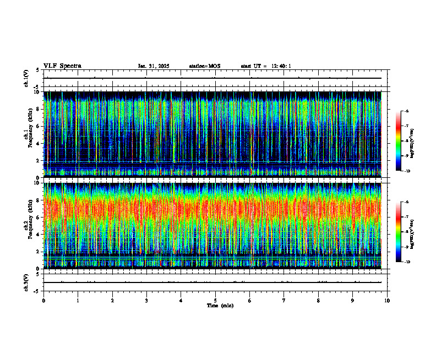Click the ch.1 spectrogram color scale bar
Screen dimensions: 436x337
(x=399, y=141)
